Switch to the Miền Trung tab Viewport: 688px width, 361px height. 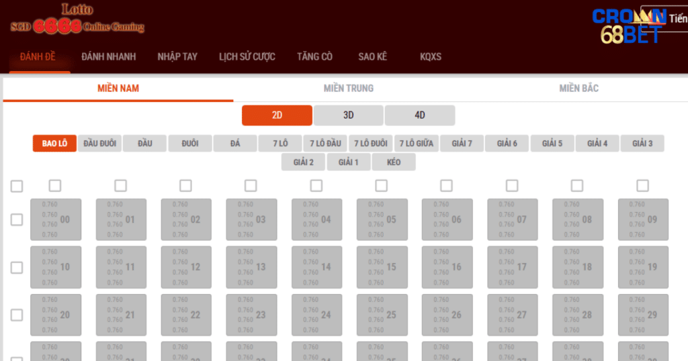tap(348, 89)
